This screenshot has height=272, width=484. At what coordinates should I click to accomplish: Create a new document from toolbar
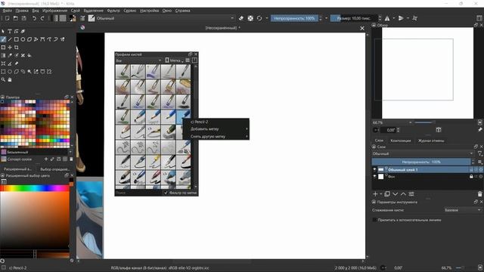[x=7, y=18]
